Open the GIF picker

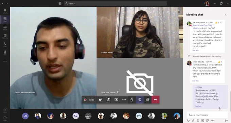pyautogui.click(x=203, y=121)
